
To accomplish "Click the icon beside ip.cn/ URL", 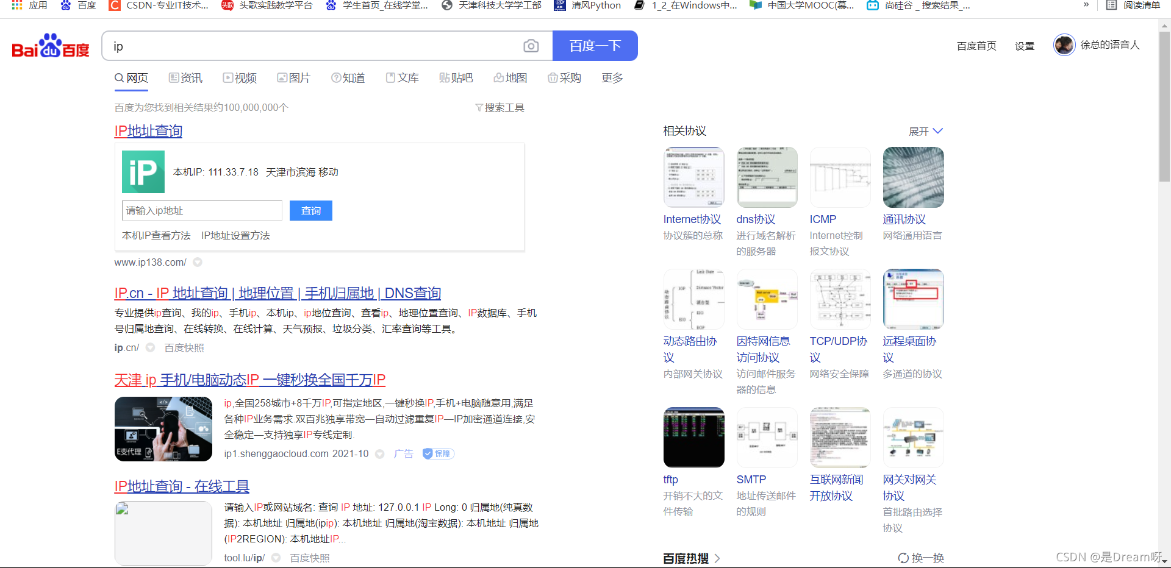I will click(x=150, y=348).
